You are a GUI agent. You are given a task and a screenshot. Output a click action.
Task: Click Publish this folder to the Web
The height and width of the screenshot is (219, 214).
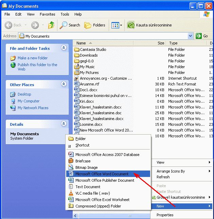click(37, 67)
